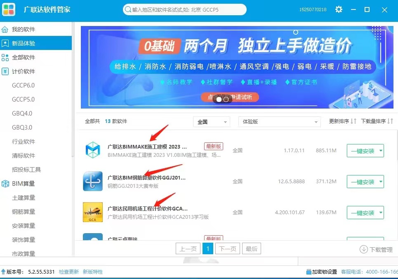Open 清标软件 in sidebar

(x=24, y=156)
